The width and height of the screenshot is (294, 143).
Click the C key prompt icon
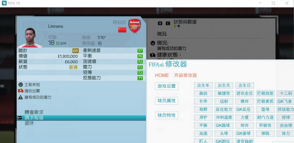click(168, 23)
